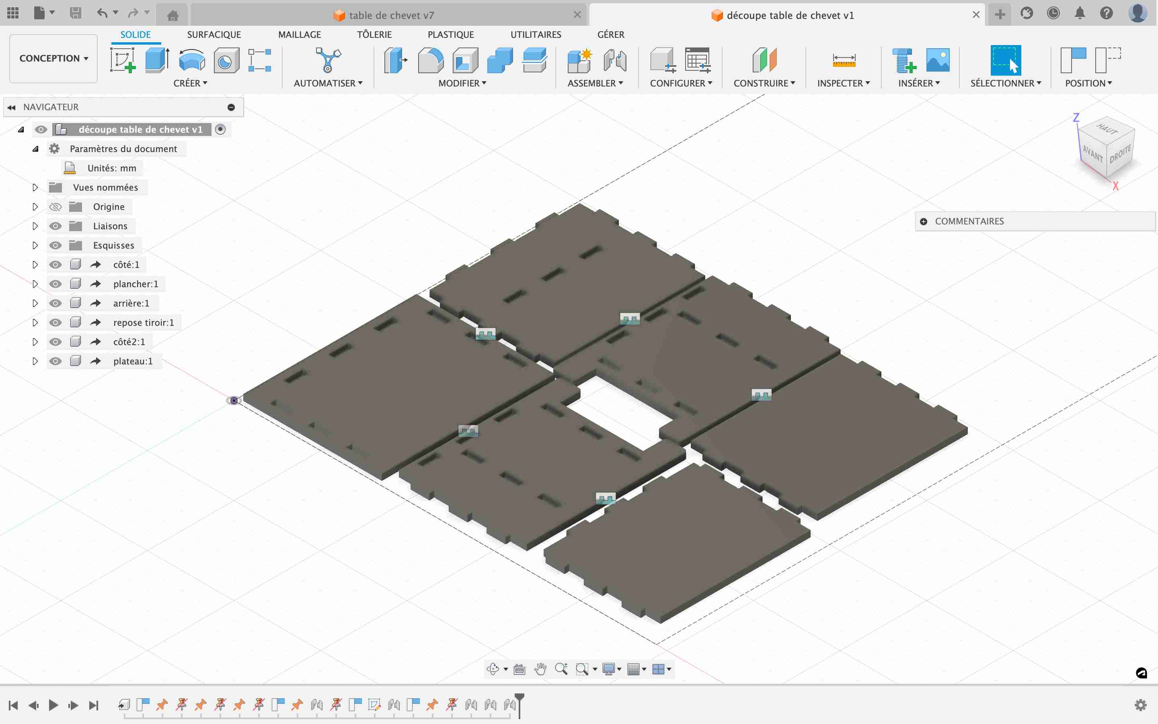Open the CRÉER dropdown menu
Image resolution: width=1158 pixels, height=724 pixels.
[191, 83]
